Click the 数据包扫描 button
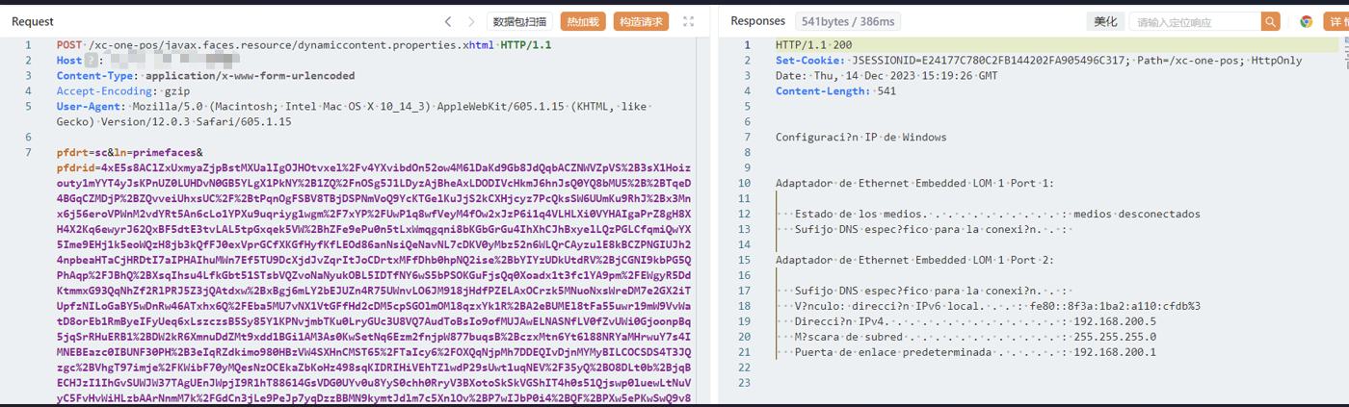Image resolution: width=1349 pixels, height=407 pixels. click(519, 21)
